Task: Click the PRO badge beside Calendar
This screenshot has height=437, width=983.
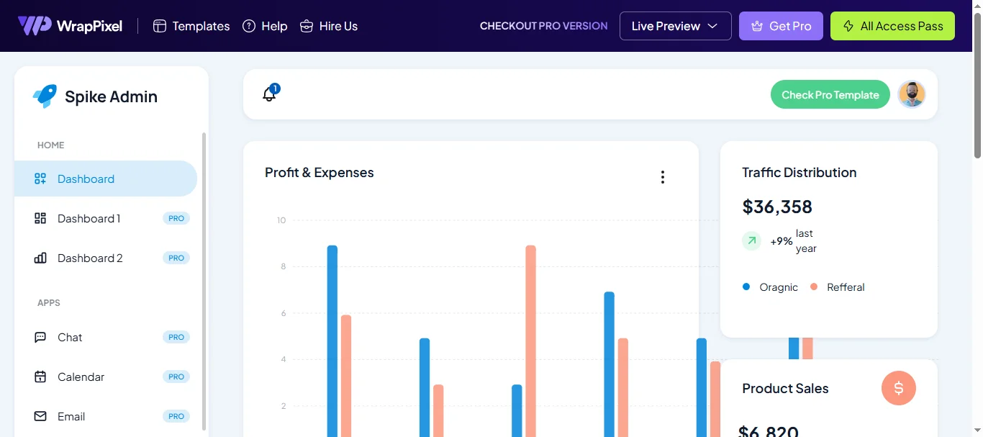Action: click(176, 377)
